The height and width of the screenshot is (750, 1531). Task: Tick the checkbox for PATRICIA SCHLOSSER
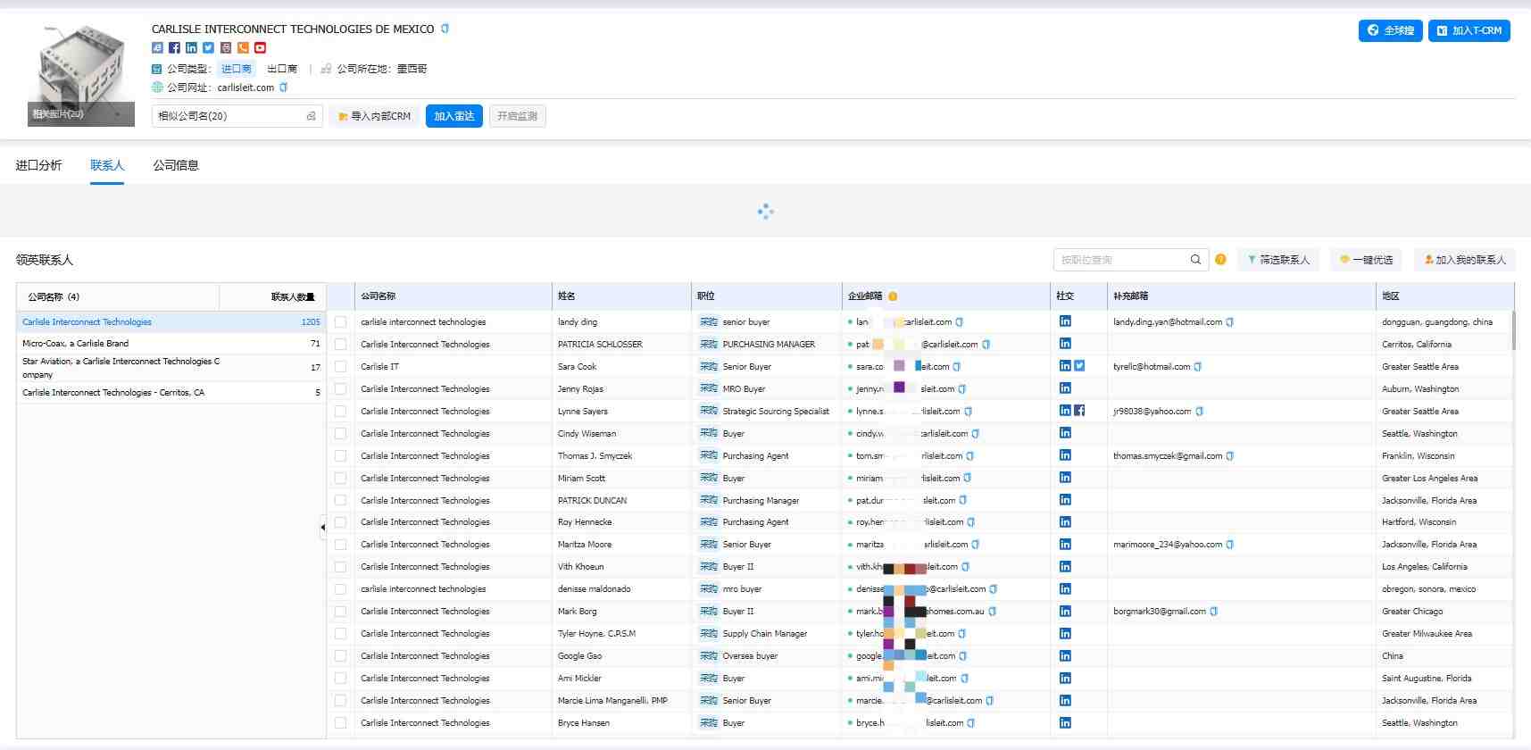click(340, 344)
